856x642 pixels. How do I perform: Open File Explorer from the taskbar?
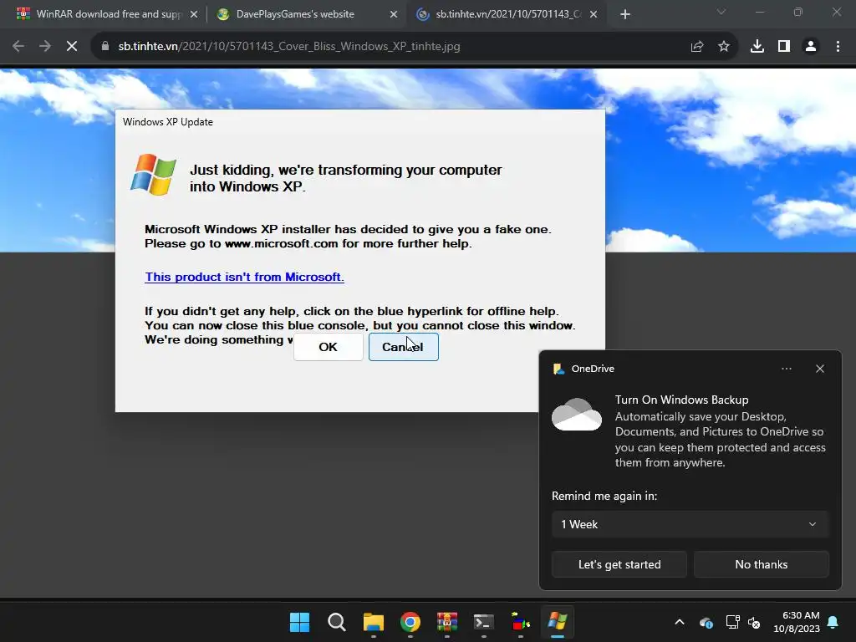click(374, 622)
